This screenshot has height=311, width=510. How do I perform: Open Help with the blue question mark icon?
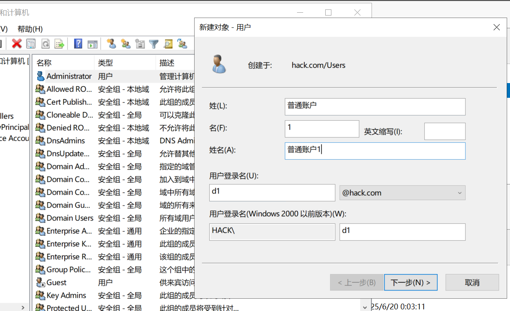[78, 44]
